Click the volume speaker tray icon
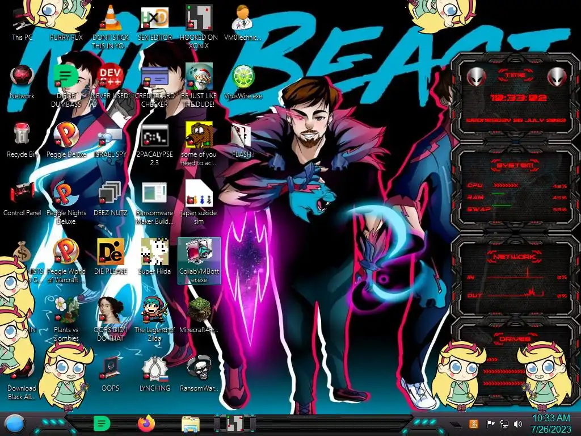 (518, 424)
